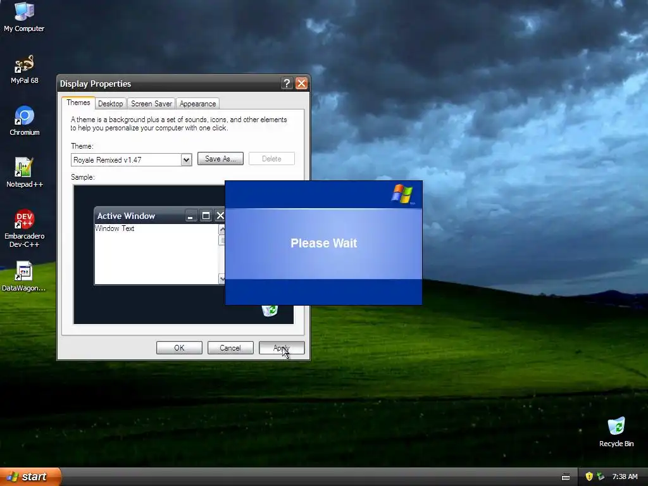Open the Appearance tab

(x=197, y=104)
